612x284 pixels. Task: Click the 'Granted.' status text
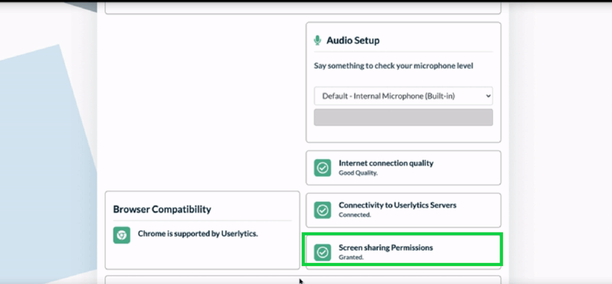pyautogui.click(x=351, y=257)
